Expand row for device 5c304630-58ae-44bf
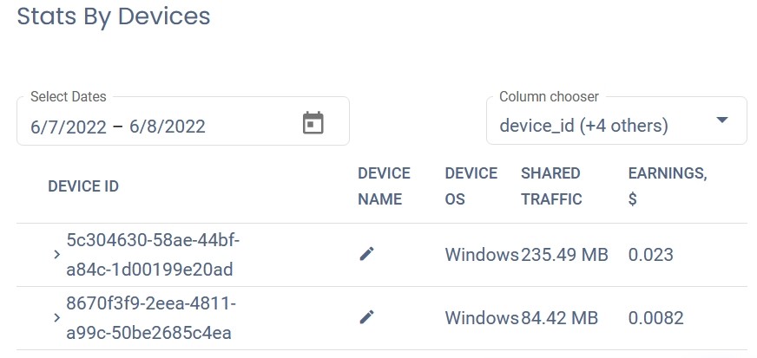 tap(56, 254)
